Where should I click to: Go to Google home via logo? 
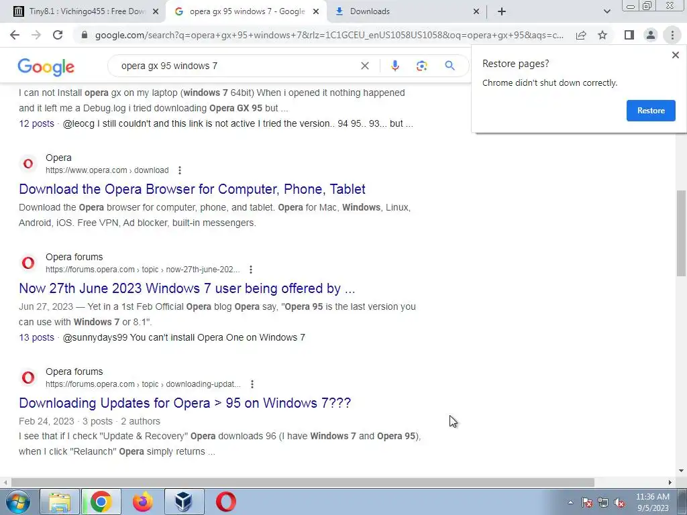(x=46, y=66)
